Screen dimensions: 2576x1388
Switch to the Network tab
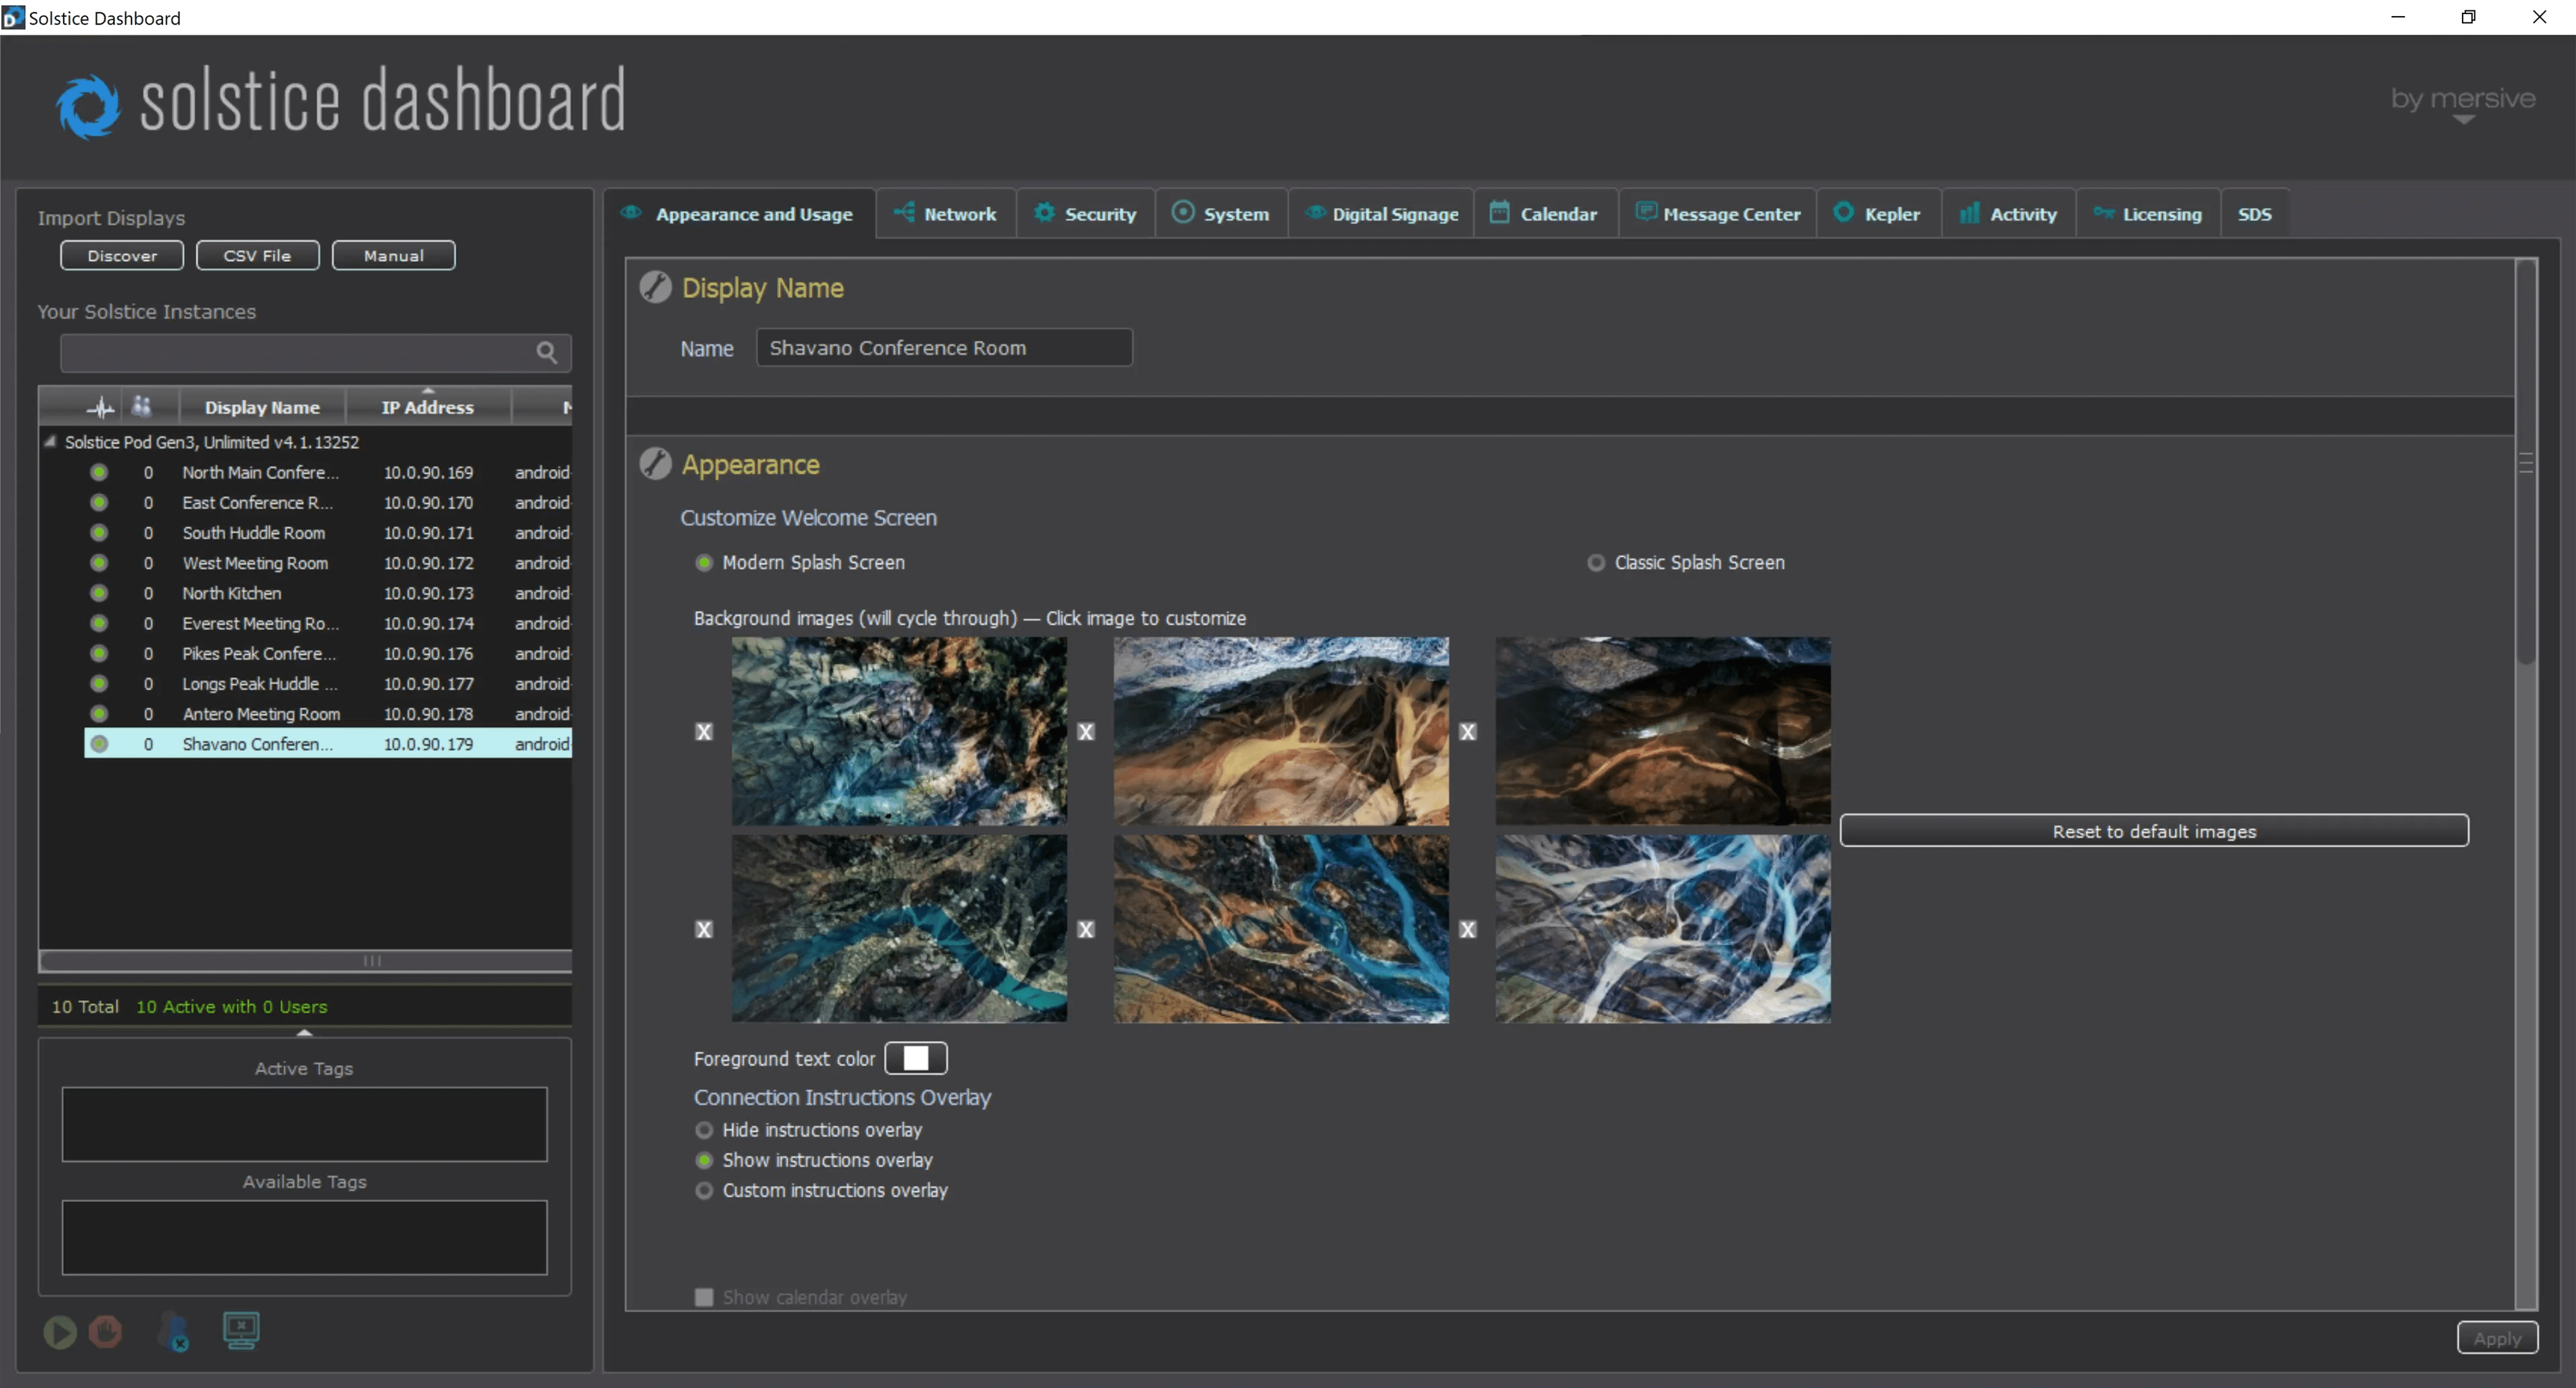pyautogui.click(x=946, y=214)
